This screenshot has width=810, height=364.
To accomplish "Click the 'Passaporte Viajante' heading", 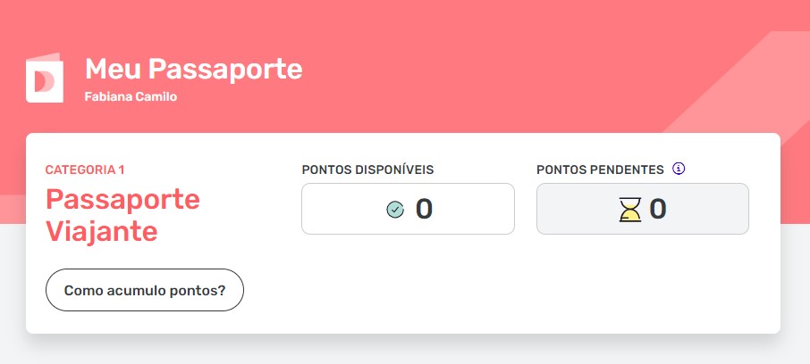I will click(122, 215).
